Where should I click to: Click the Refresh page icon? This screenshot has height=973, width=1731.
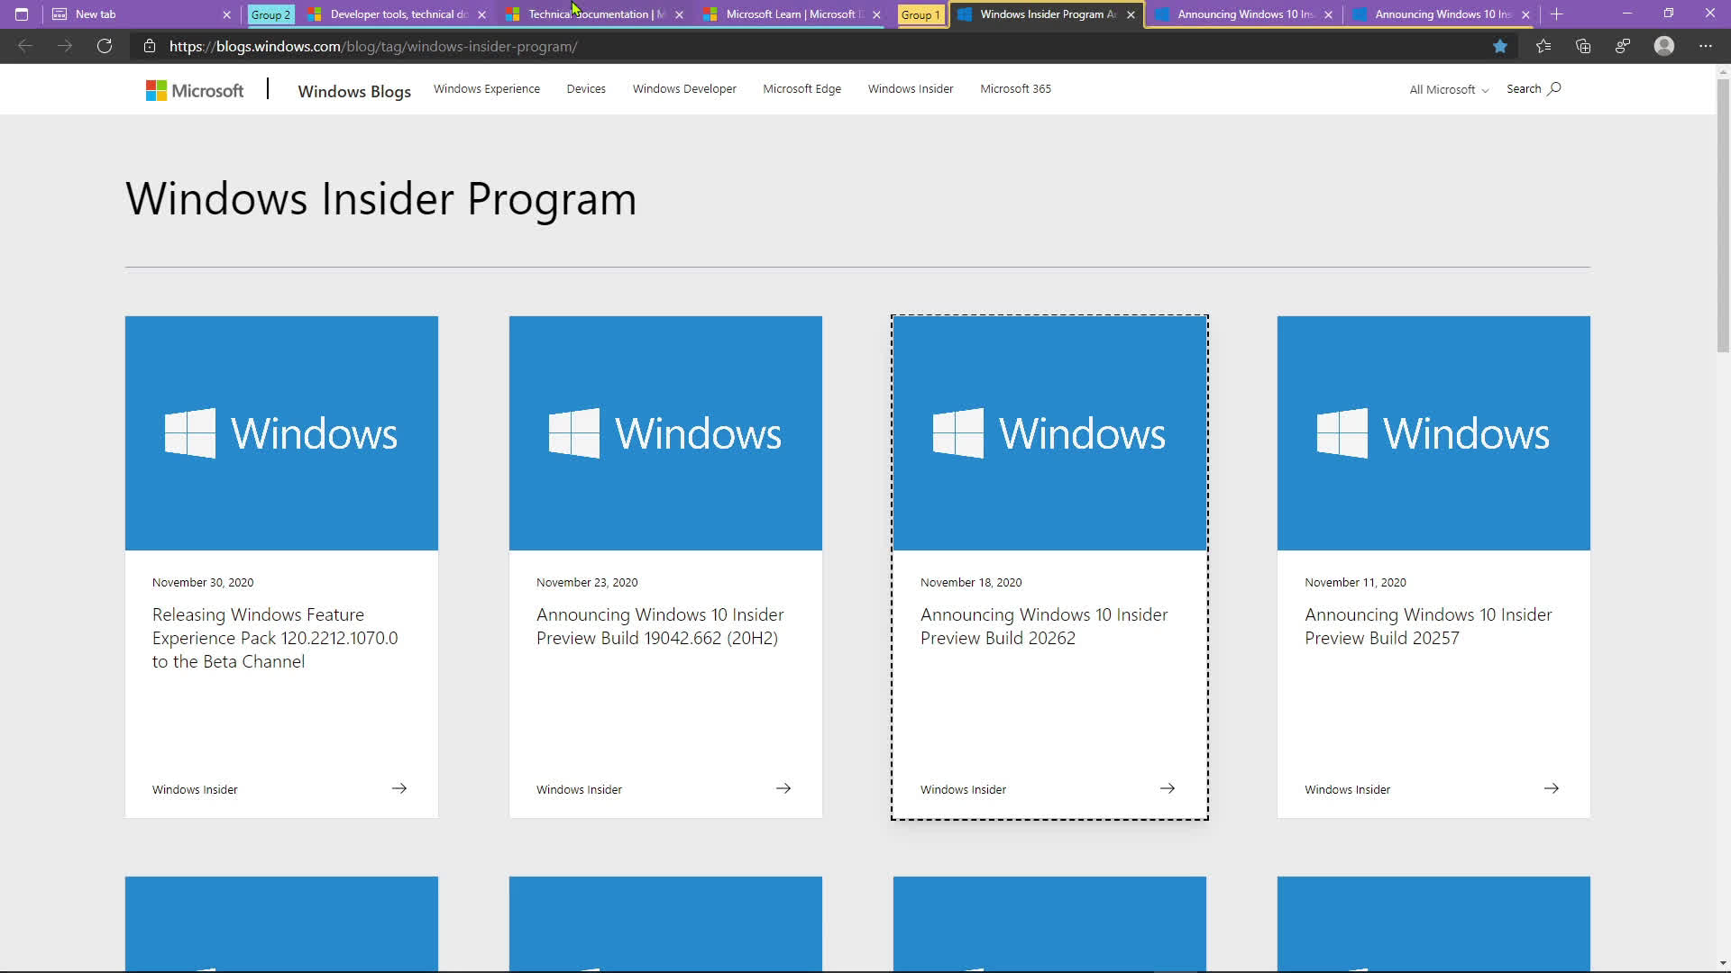pyautogui.click(x=105, y=46)
